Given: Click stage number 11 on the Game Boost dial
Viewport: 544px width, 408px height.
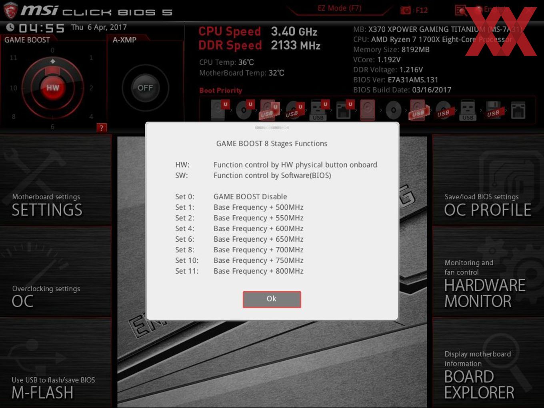Looking at the screenshot, I should pos(13,58).
